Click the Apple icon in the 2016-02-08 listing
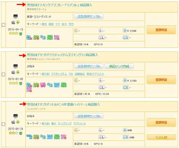The height and width of the screenshot is (148, 179). (13, 72)
